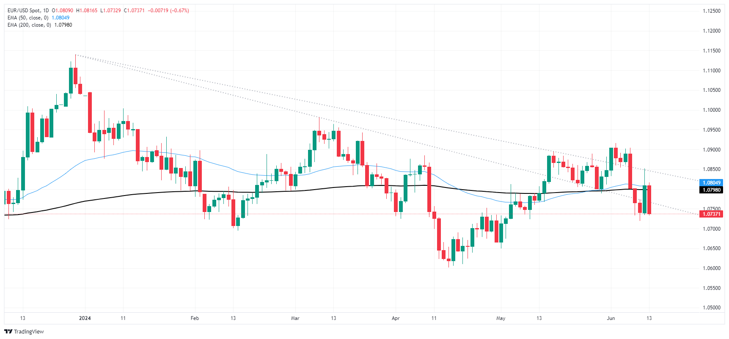
Task: Click the Feb label on time axis
Action: coord(195,318)
